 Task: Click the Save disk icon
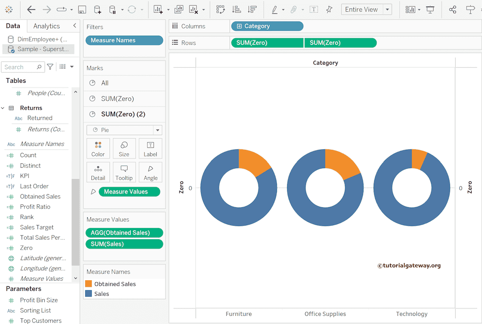coord(82,9)
